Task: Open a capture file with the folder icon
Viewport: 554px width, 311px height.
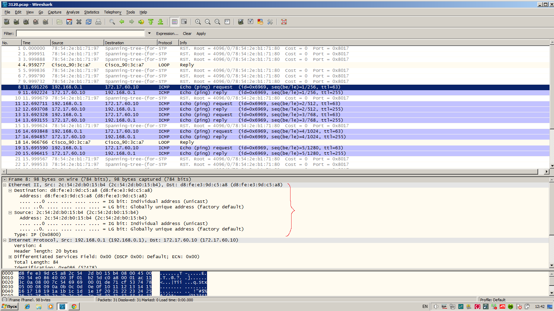Action: (x=60, y=22)
